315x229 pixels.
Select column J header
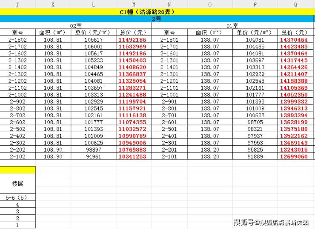(17, 4)
